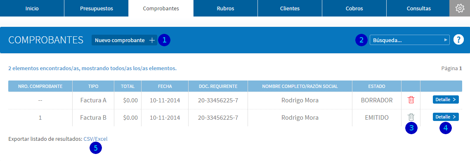This screenshot has width=470, height=161.
Task: Sort by the Estado column header
Action: click(377, 86)
